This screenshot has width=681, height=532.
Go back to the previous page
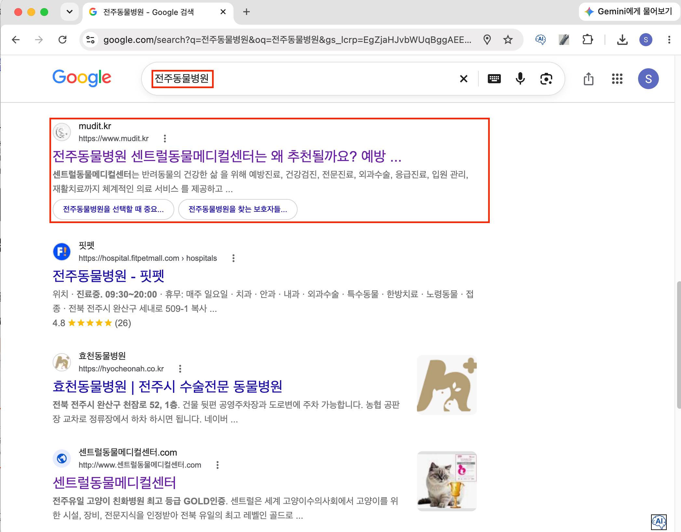coord(16,40)
